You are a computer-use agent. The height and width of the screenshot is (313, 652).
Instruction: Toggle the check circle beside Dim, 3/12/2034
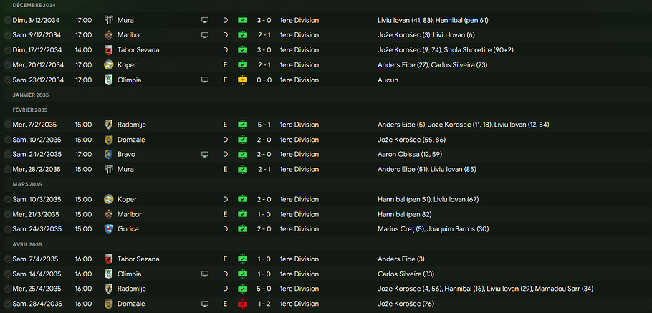point(7,20)
